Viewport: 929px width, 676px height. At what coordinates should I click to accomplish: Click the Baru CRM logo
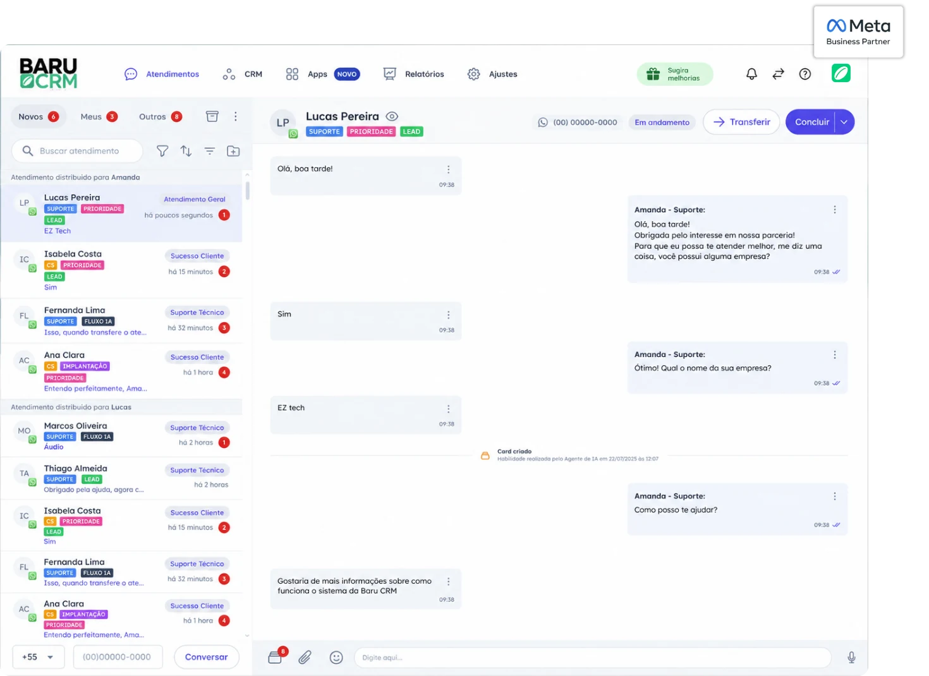pos(48,73)
